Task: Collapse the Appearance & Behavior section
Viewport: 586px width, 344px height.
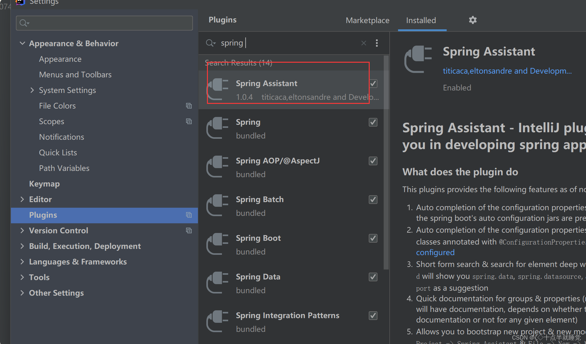Action: [22, 43]
